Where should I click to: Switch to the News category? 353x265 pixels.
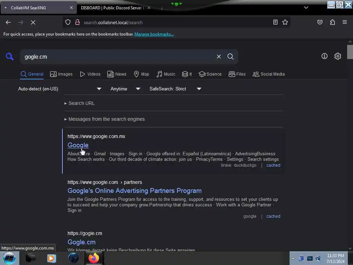(117, 74)
